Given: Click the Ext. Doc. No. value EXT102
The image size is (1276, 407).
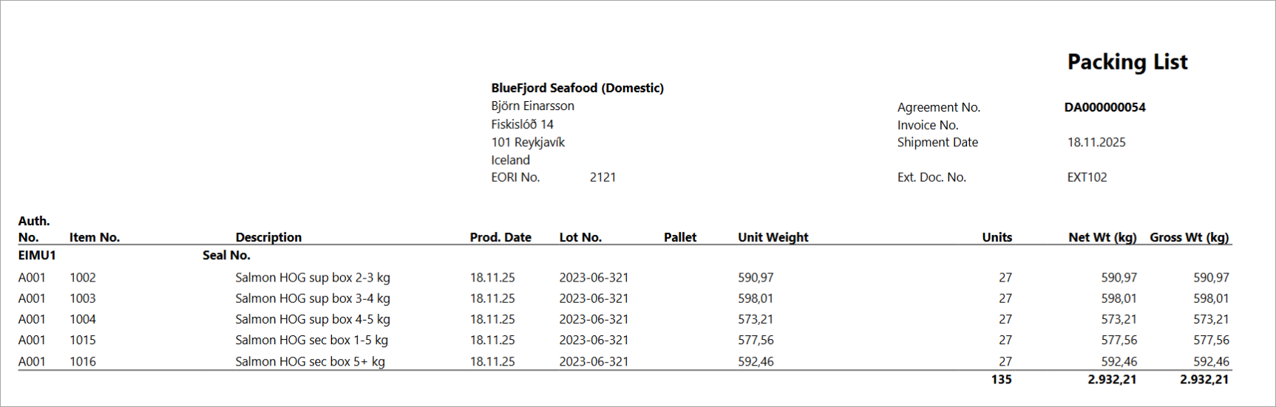Looking at the screenshot, I should [x=1087, y=177].
